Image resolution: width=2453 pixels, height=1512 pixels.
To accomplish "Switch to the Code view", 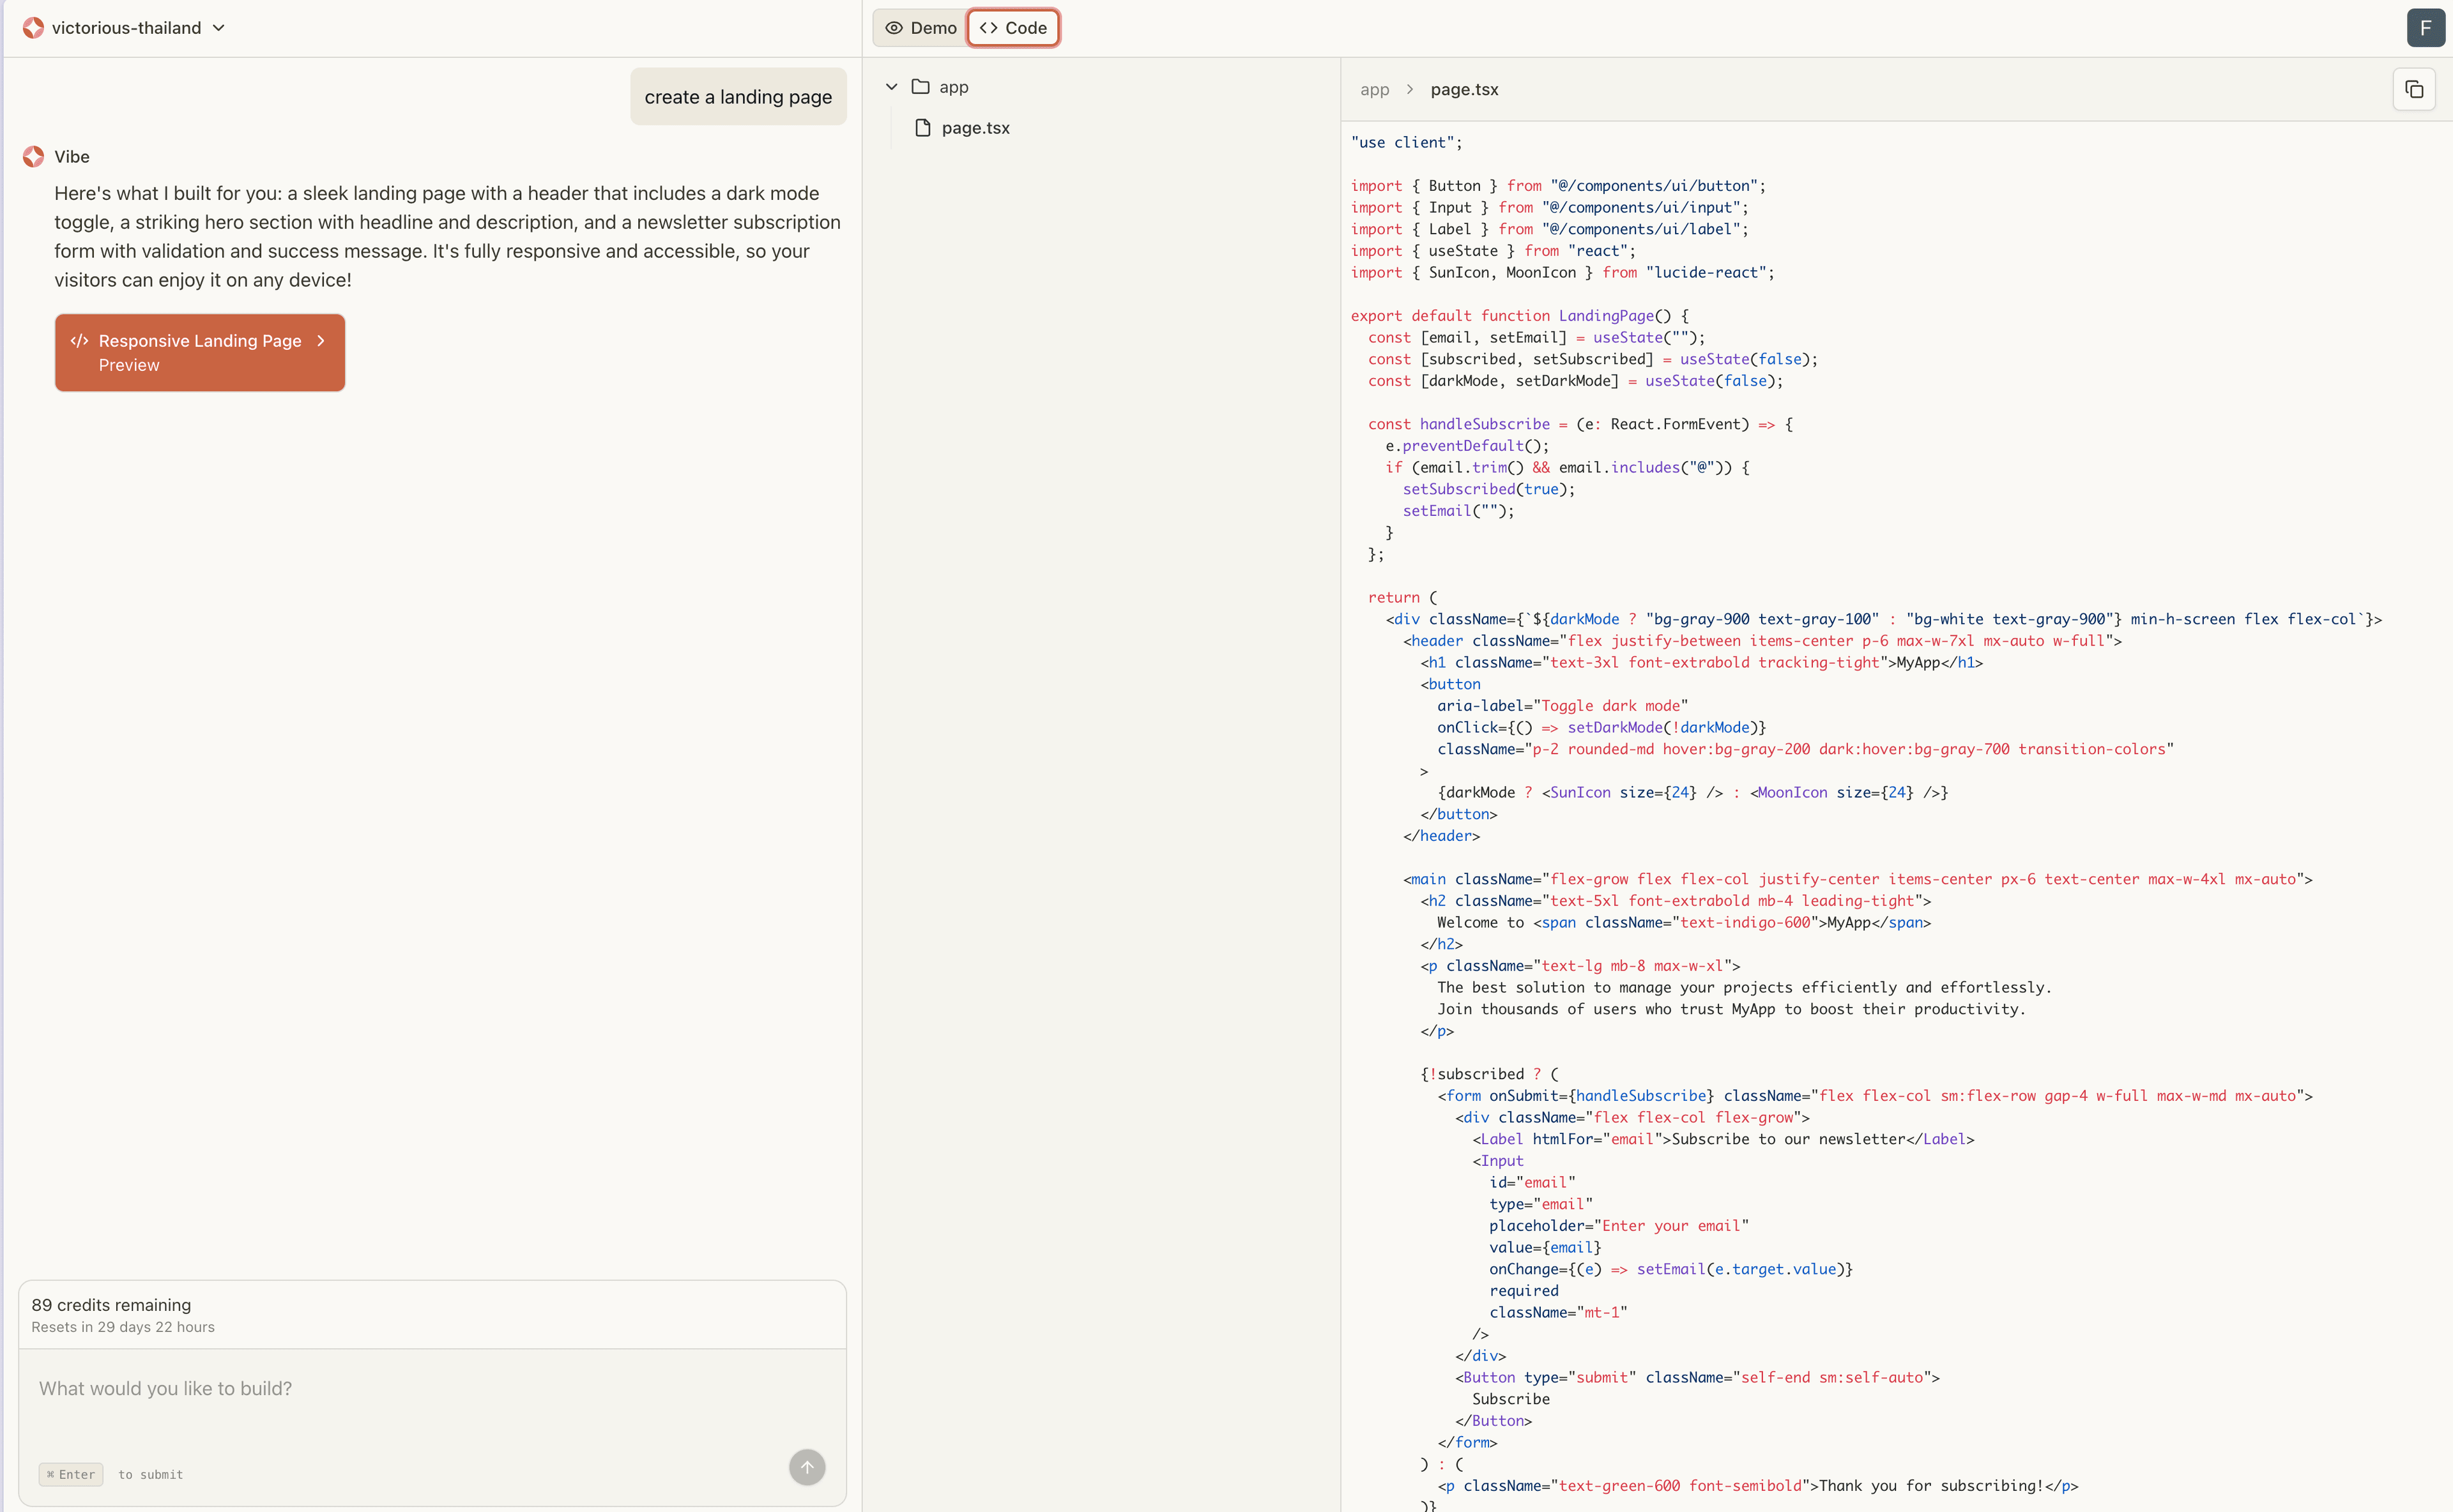I will (1013, 28).
